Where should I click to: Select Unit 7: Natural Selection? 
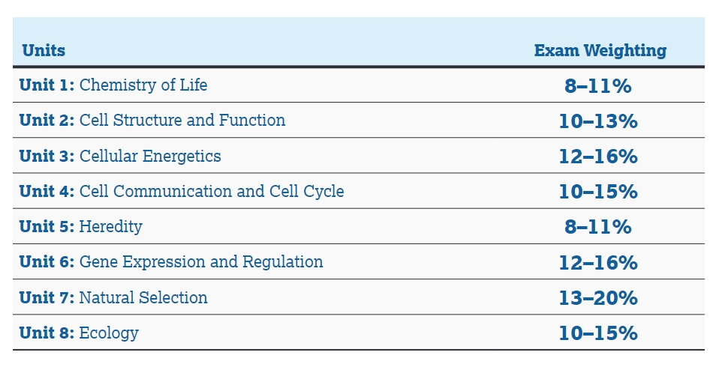click(x=113, y=297)
